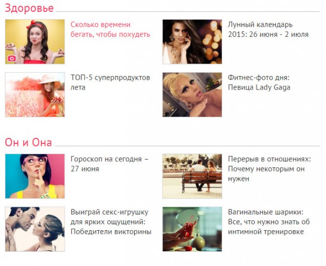
Task: Open Гороскоп на сегодня 27 июня link
Action: (110, 163)
